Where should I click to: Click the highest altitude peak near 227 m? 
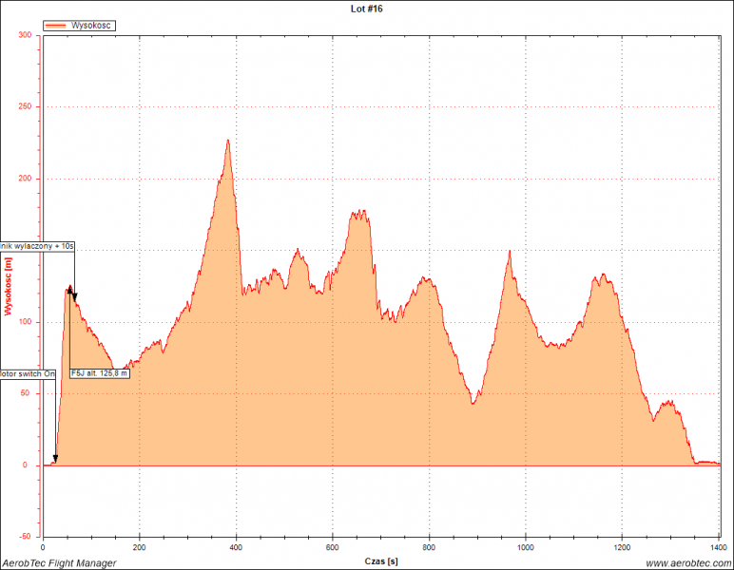tap(228, 141)
